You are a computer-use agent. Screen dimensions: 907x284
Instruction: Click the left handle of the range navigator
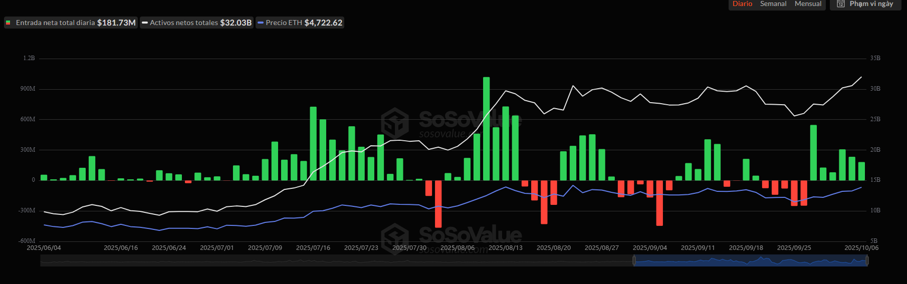634,260
